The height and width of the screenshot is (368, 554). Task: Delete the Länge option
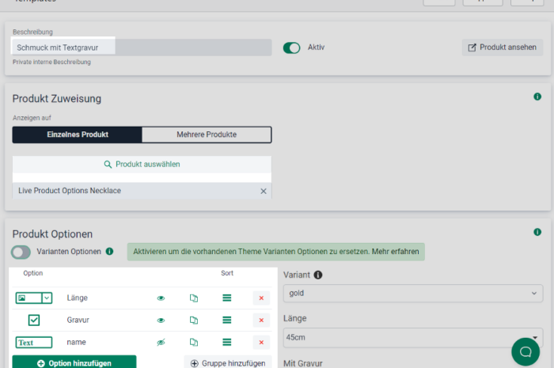(x=261, y=298)
